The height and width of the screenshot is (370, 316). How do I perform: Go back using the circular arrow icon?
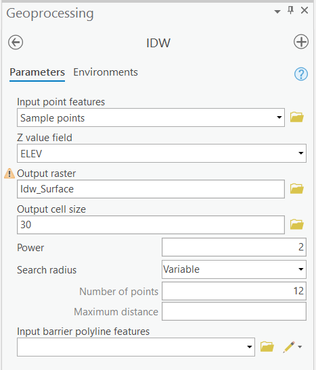16,43
